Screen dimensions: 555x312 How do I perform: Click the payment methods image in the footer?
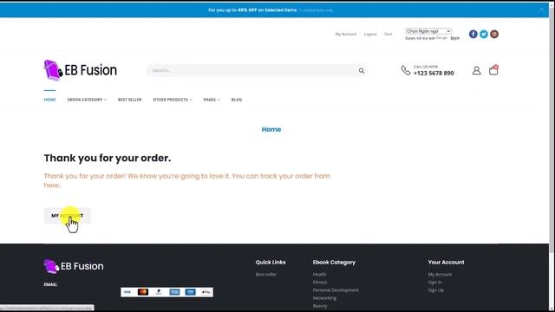tap(166, 292)
